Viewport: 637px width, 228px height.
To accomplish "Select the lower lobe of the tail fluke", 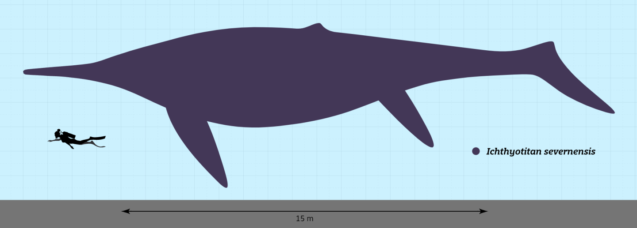I will click(x=584, y=95).
